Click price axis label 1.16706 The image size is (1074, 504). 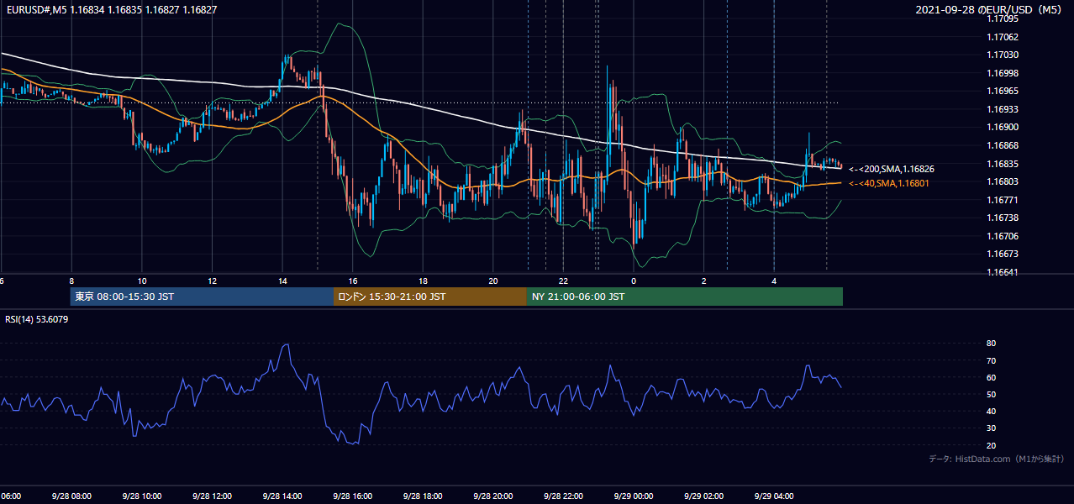pos(1003,236)
